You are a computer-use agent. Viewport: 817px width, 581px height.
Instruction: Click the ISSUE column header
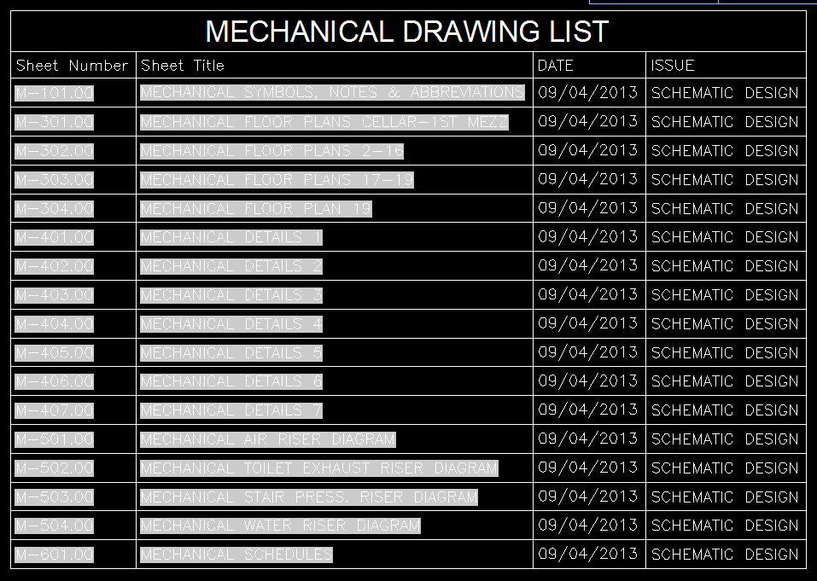673,65
